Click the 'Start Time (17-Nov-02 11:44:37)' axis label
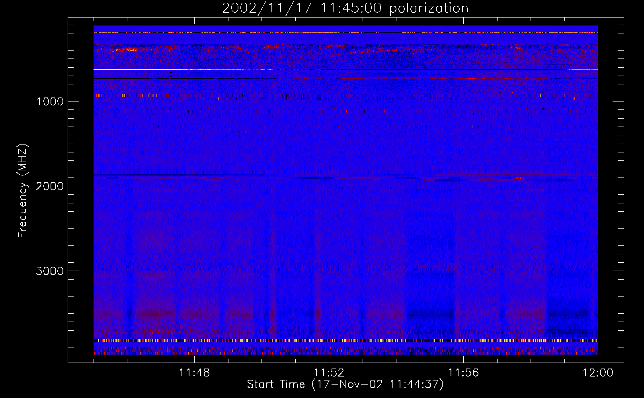Image resolution: width=644 pixels, height=398 pixels. coord(345,384)
